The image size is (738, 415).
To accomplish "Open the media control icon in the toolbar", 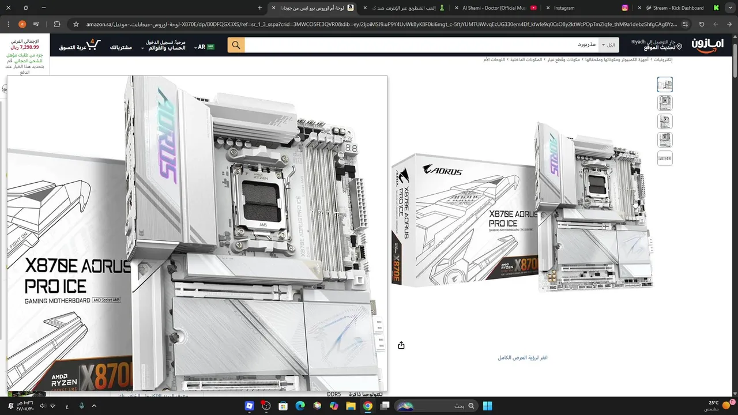I will pos(36,24).
